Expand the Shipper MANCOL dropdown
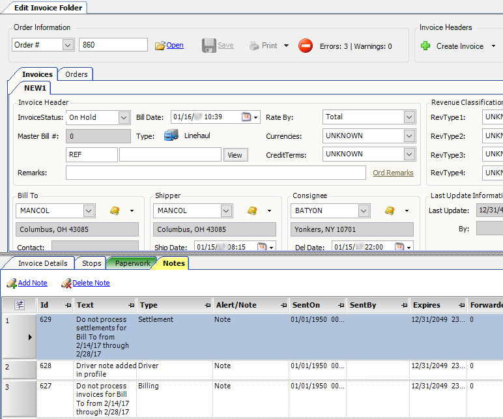 tap(226, 210)
